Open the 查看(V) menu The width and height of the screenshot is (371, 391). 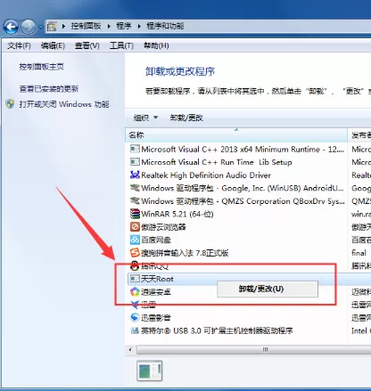pos(87,45)
